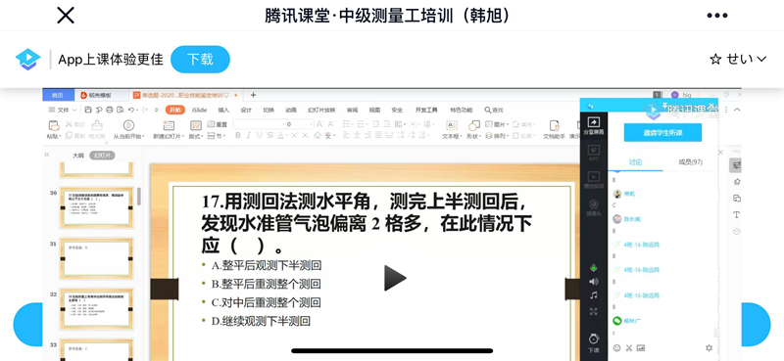Switch to the 讨论 discussion tab
Screen dimensions: 784x361
pos(635,162)
